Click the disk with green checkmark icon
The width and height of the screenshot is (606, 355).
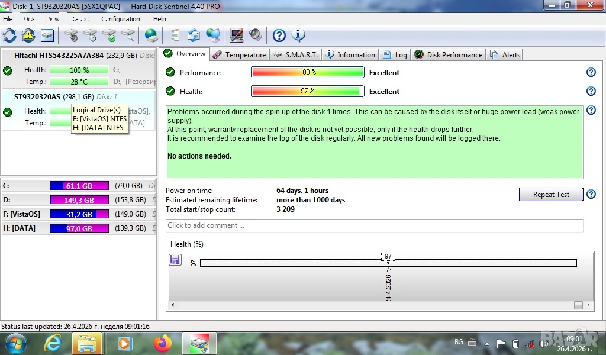click(109, 35)
